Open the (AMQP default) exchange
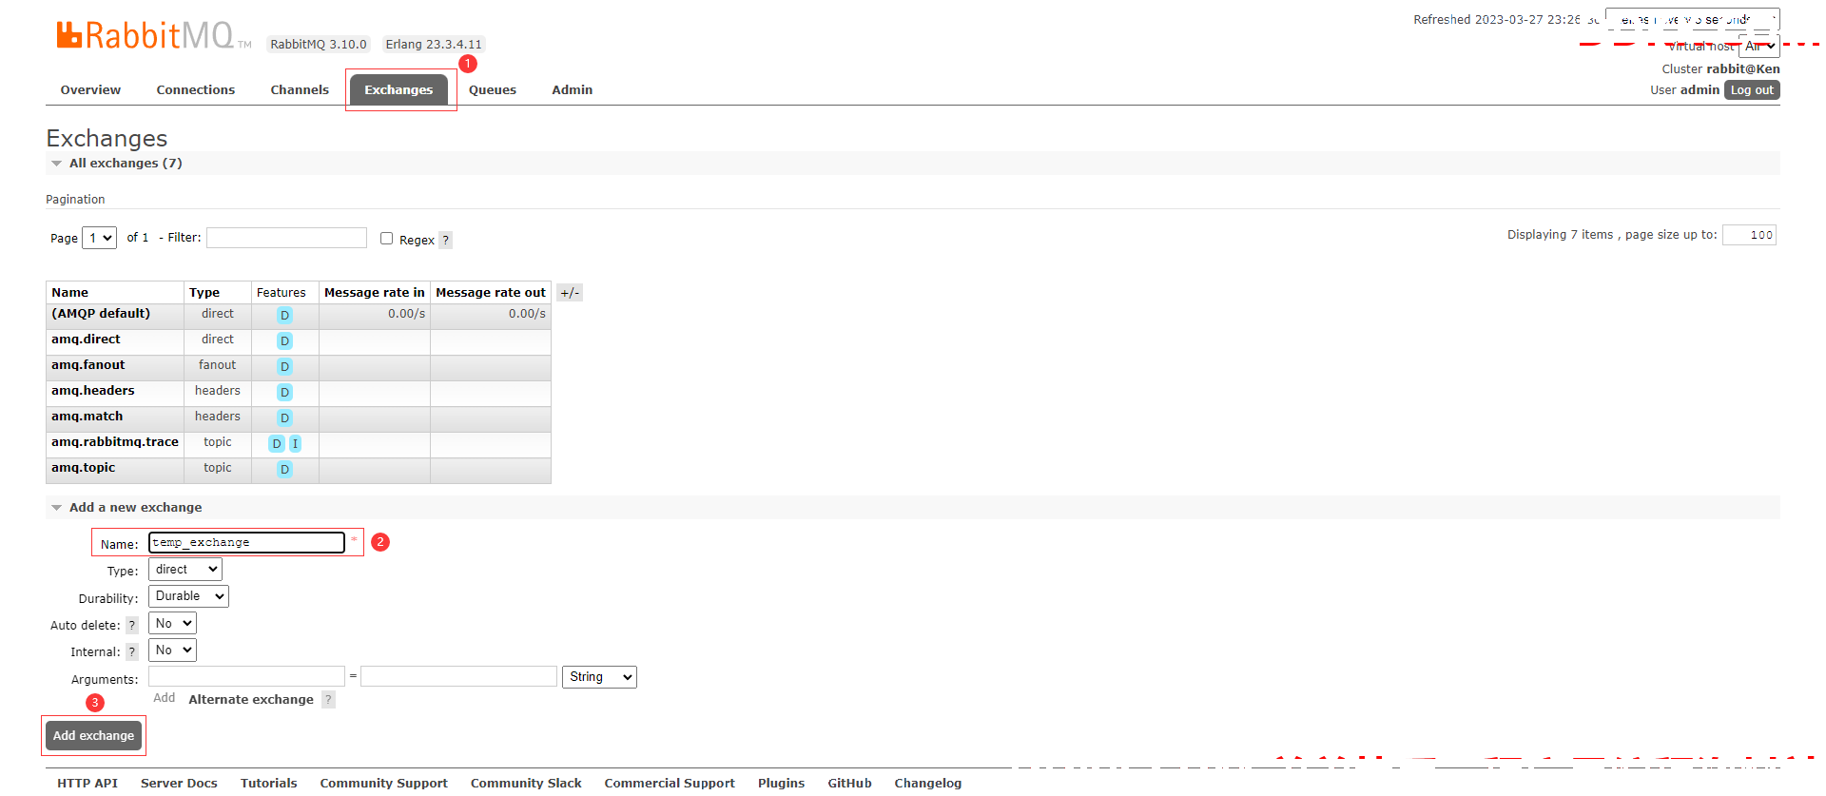Viewport: 1826px width, 796px height. (101, 313)
